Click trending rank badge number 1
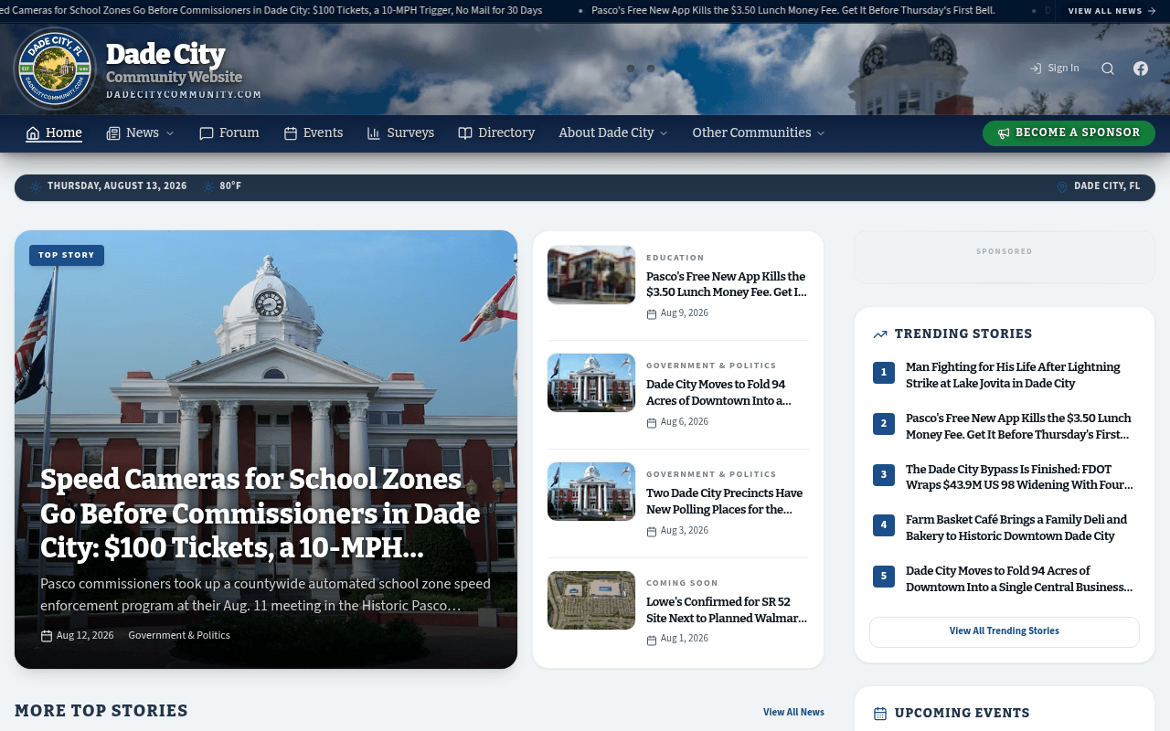Image resolution: width=1170 pixels, height=731 pixels. [884, 373]
